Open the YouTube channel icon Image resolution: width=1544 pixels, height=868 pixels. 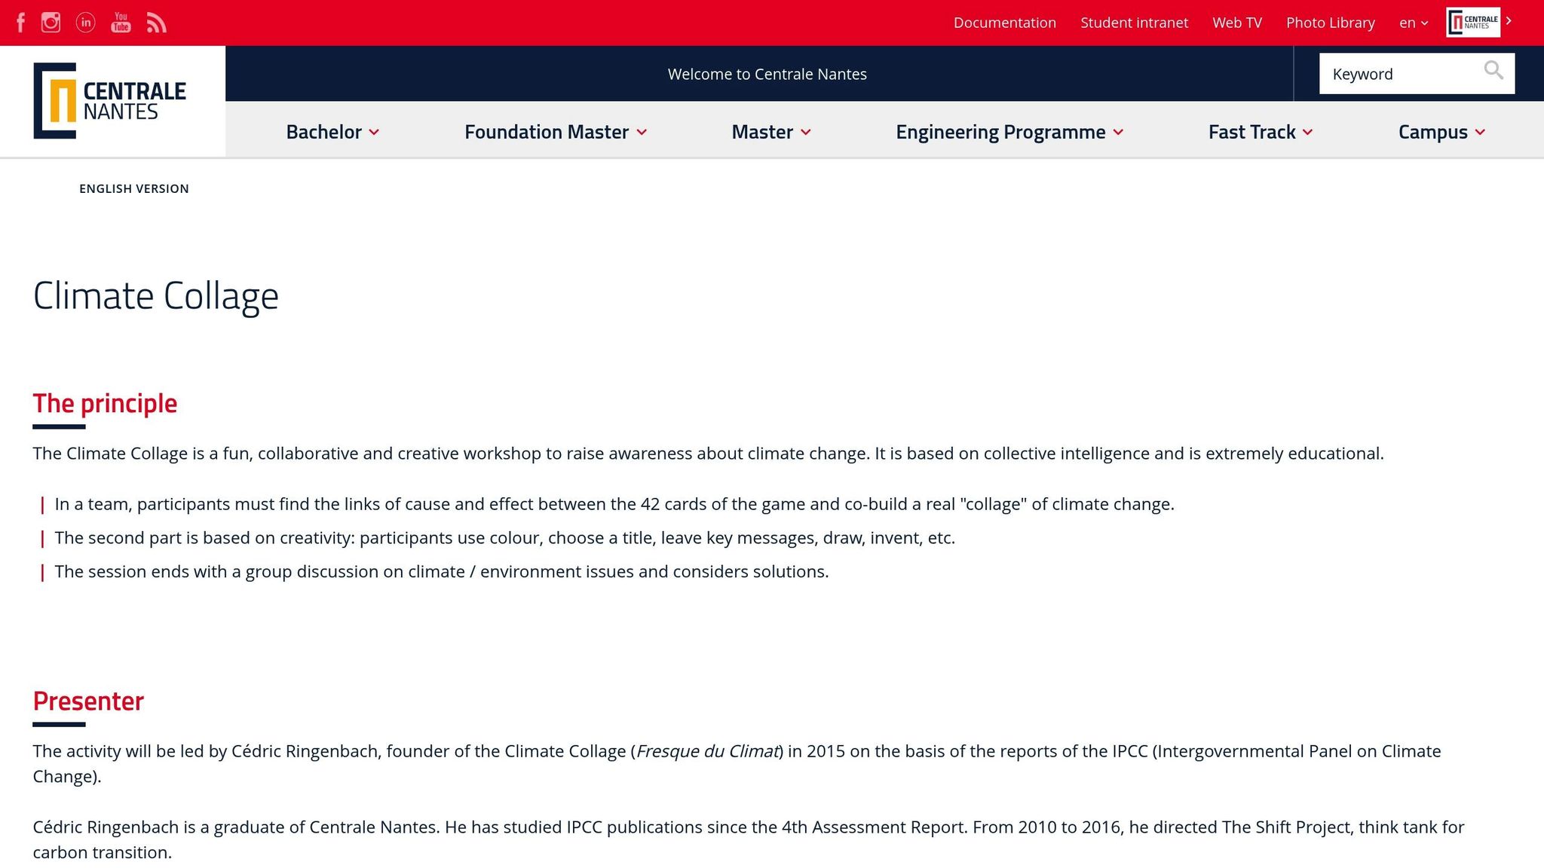pyautogui.click(x=121, y=23)
